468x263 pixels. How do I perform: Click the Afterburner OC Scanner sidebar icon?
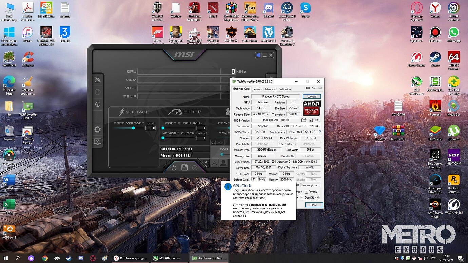[x=98, y=80]
